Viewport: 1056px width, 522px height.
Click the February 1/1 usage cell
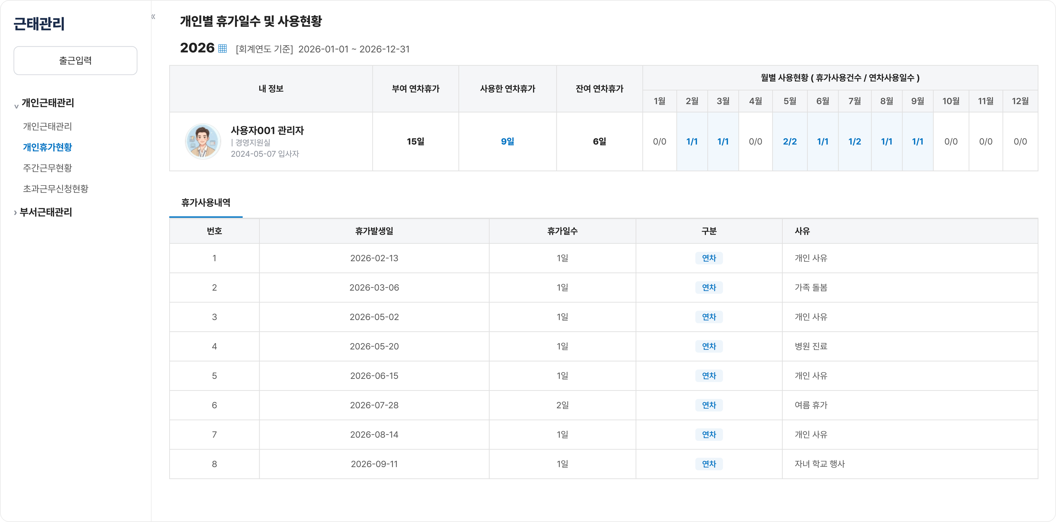[692, 142]
